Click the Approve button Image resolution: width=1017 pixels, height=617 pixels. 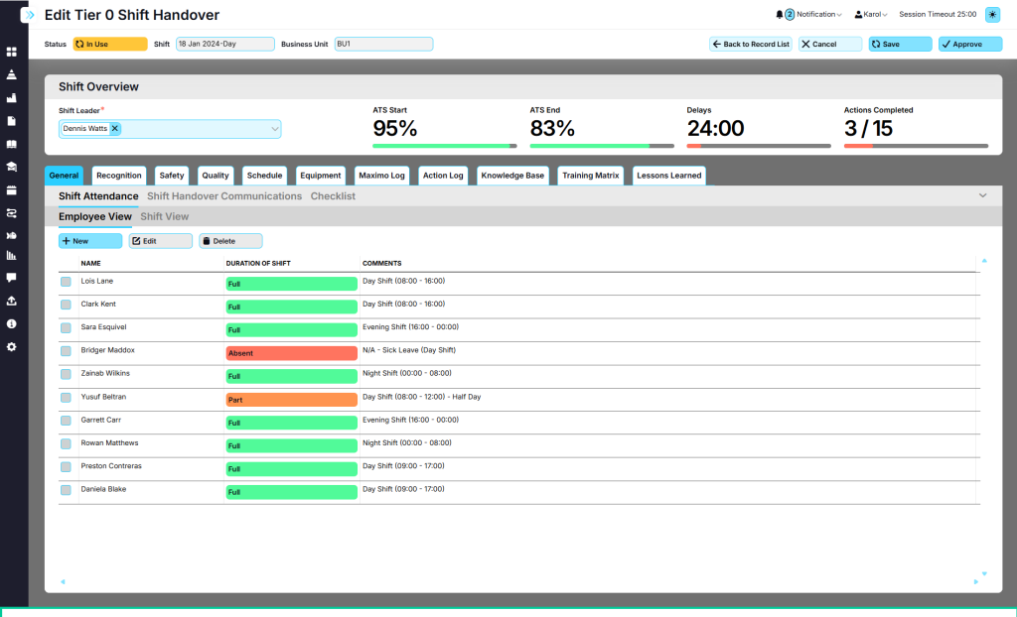[x=969, y=44]
